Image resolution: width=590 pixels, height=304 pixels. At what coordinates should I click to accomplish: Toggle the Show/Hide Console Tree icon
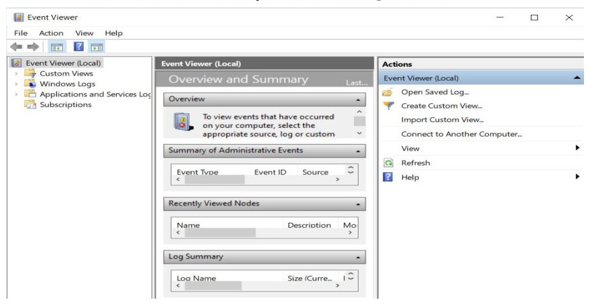tap(57, 48)
